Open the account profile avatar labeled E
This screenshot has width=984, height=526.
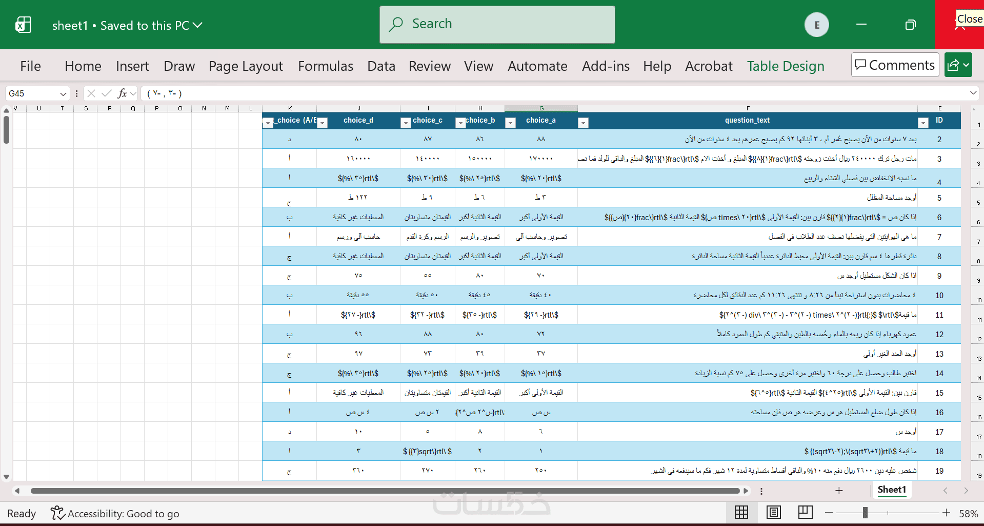(x=816, y=25)
